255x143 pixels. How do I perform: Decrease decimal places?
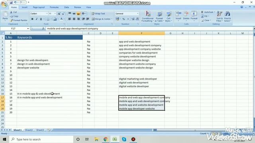(x=137, y=19)
